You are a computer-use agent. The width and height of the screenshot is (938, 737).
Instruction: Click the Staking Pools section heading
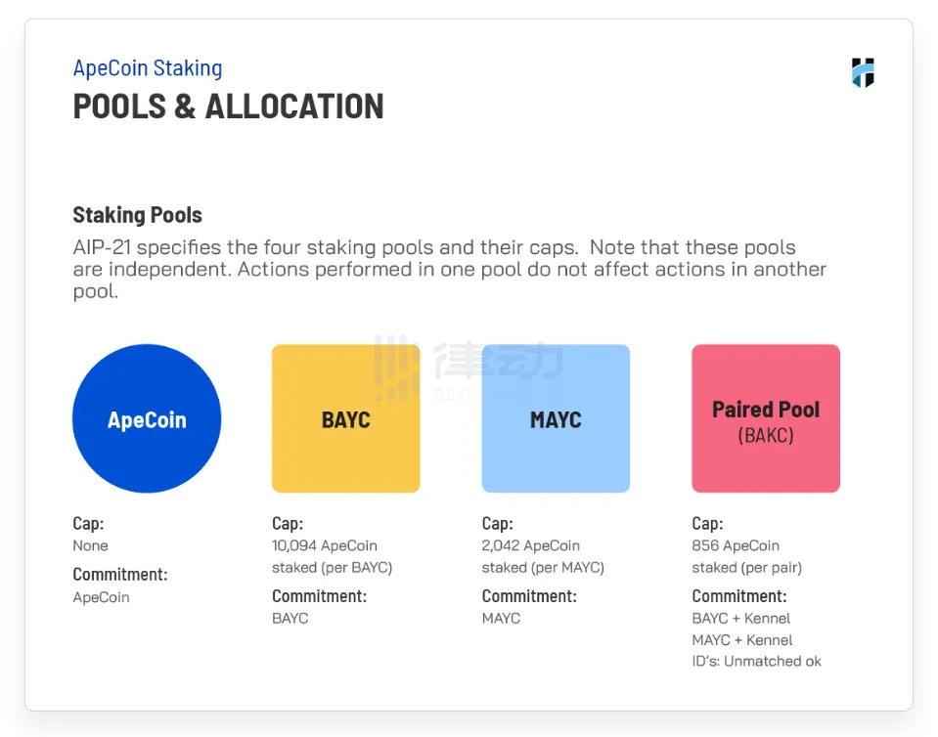tap(137, 215)
